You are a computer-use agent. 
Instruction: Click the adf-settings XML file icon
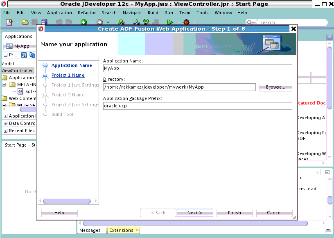coord(20,91)
